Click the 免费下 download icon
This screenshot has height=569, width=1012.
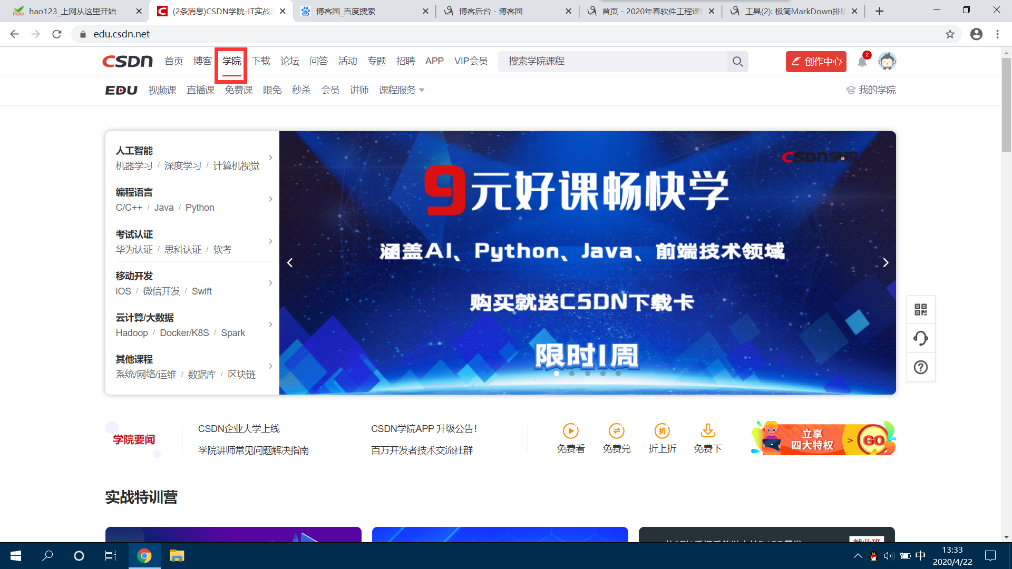(707, 431)
